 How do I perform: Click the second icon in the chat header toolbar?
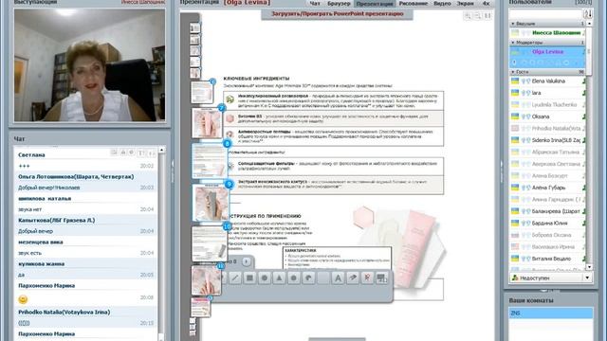pyautogui.click(x=123, y=153)
